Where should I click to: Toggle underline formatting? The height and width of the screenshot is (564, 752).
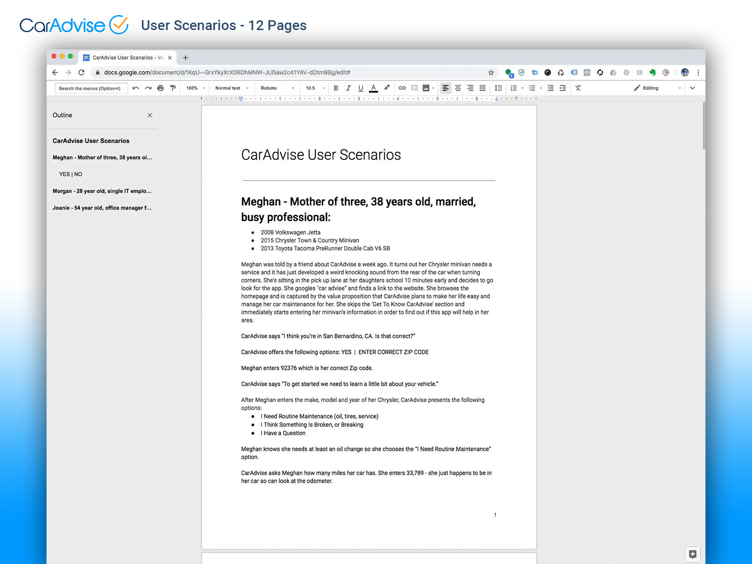(x=360, y=88)
